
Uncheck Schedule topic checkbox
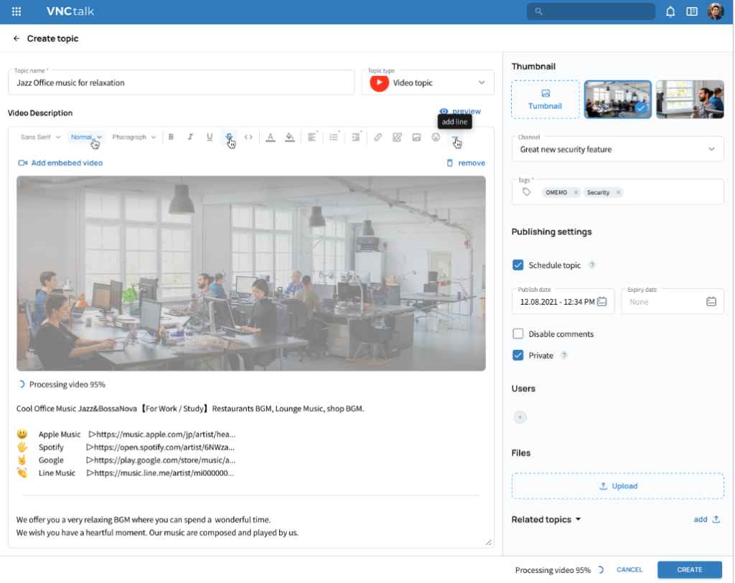click(x=518, y=265)
